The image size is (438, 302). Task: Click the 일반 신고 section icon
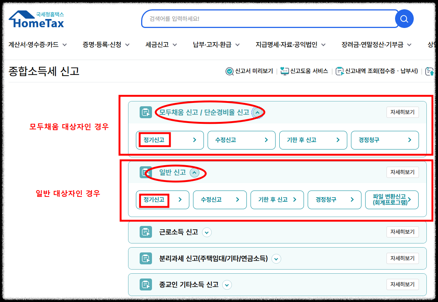tap(146, 172)
